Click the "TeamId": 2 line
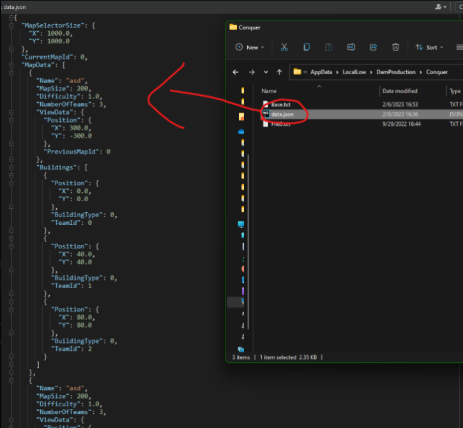 point(72,349)
